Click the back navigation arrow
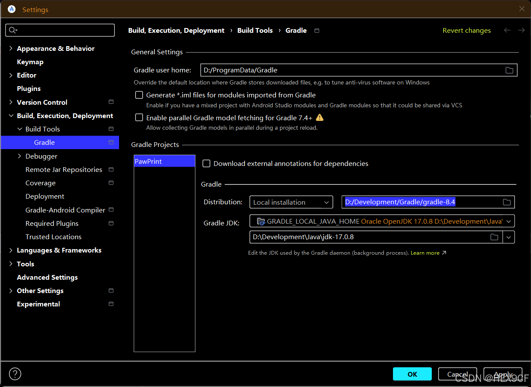 (x=507, y=30)
